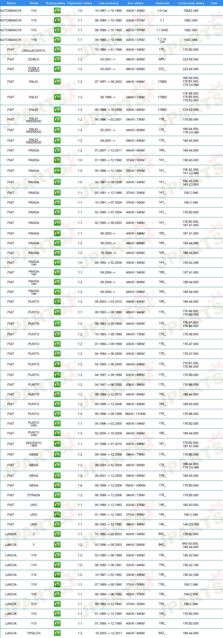Screen dimensions: 223x638
Task: Click the 36kW / 49KM power cell
Action: 135,524
